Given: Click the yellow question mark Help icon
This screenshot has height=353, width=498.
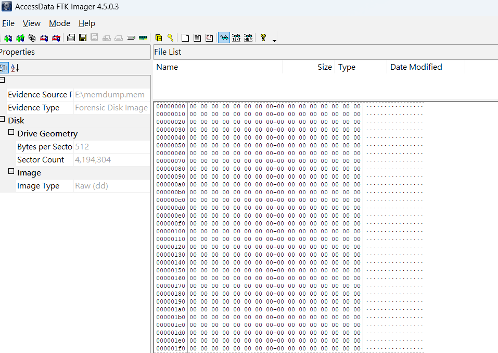Looking at the screenshot, I should [x=263, y=38].
